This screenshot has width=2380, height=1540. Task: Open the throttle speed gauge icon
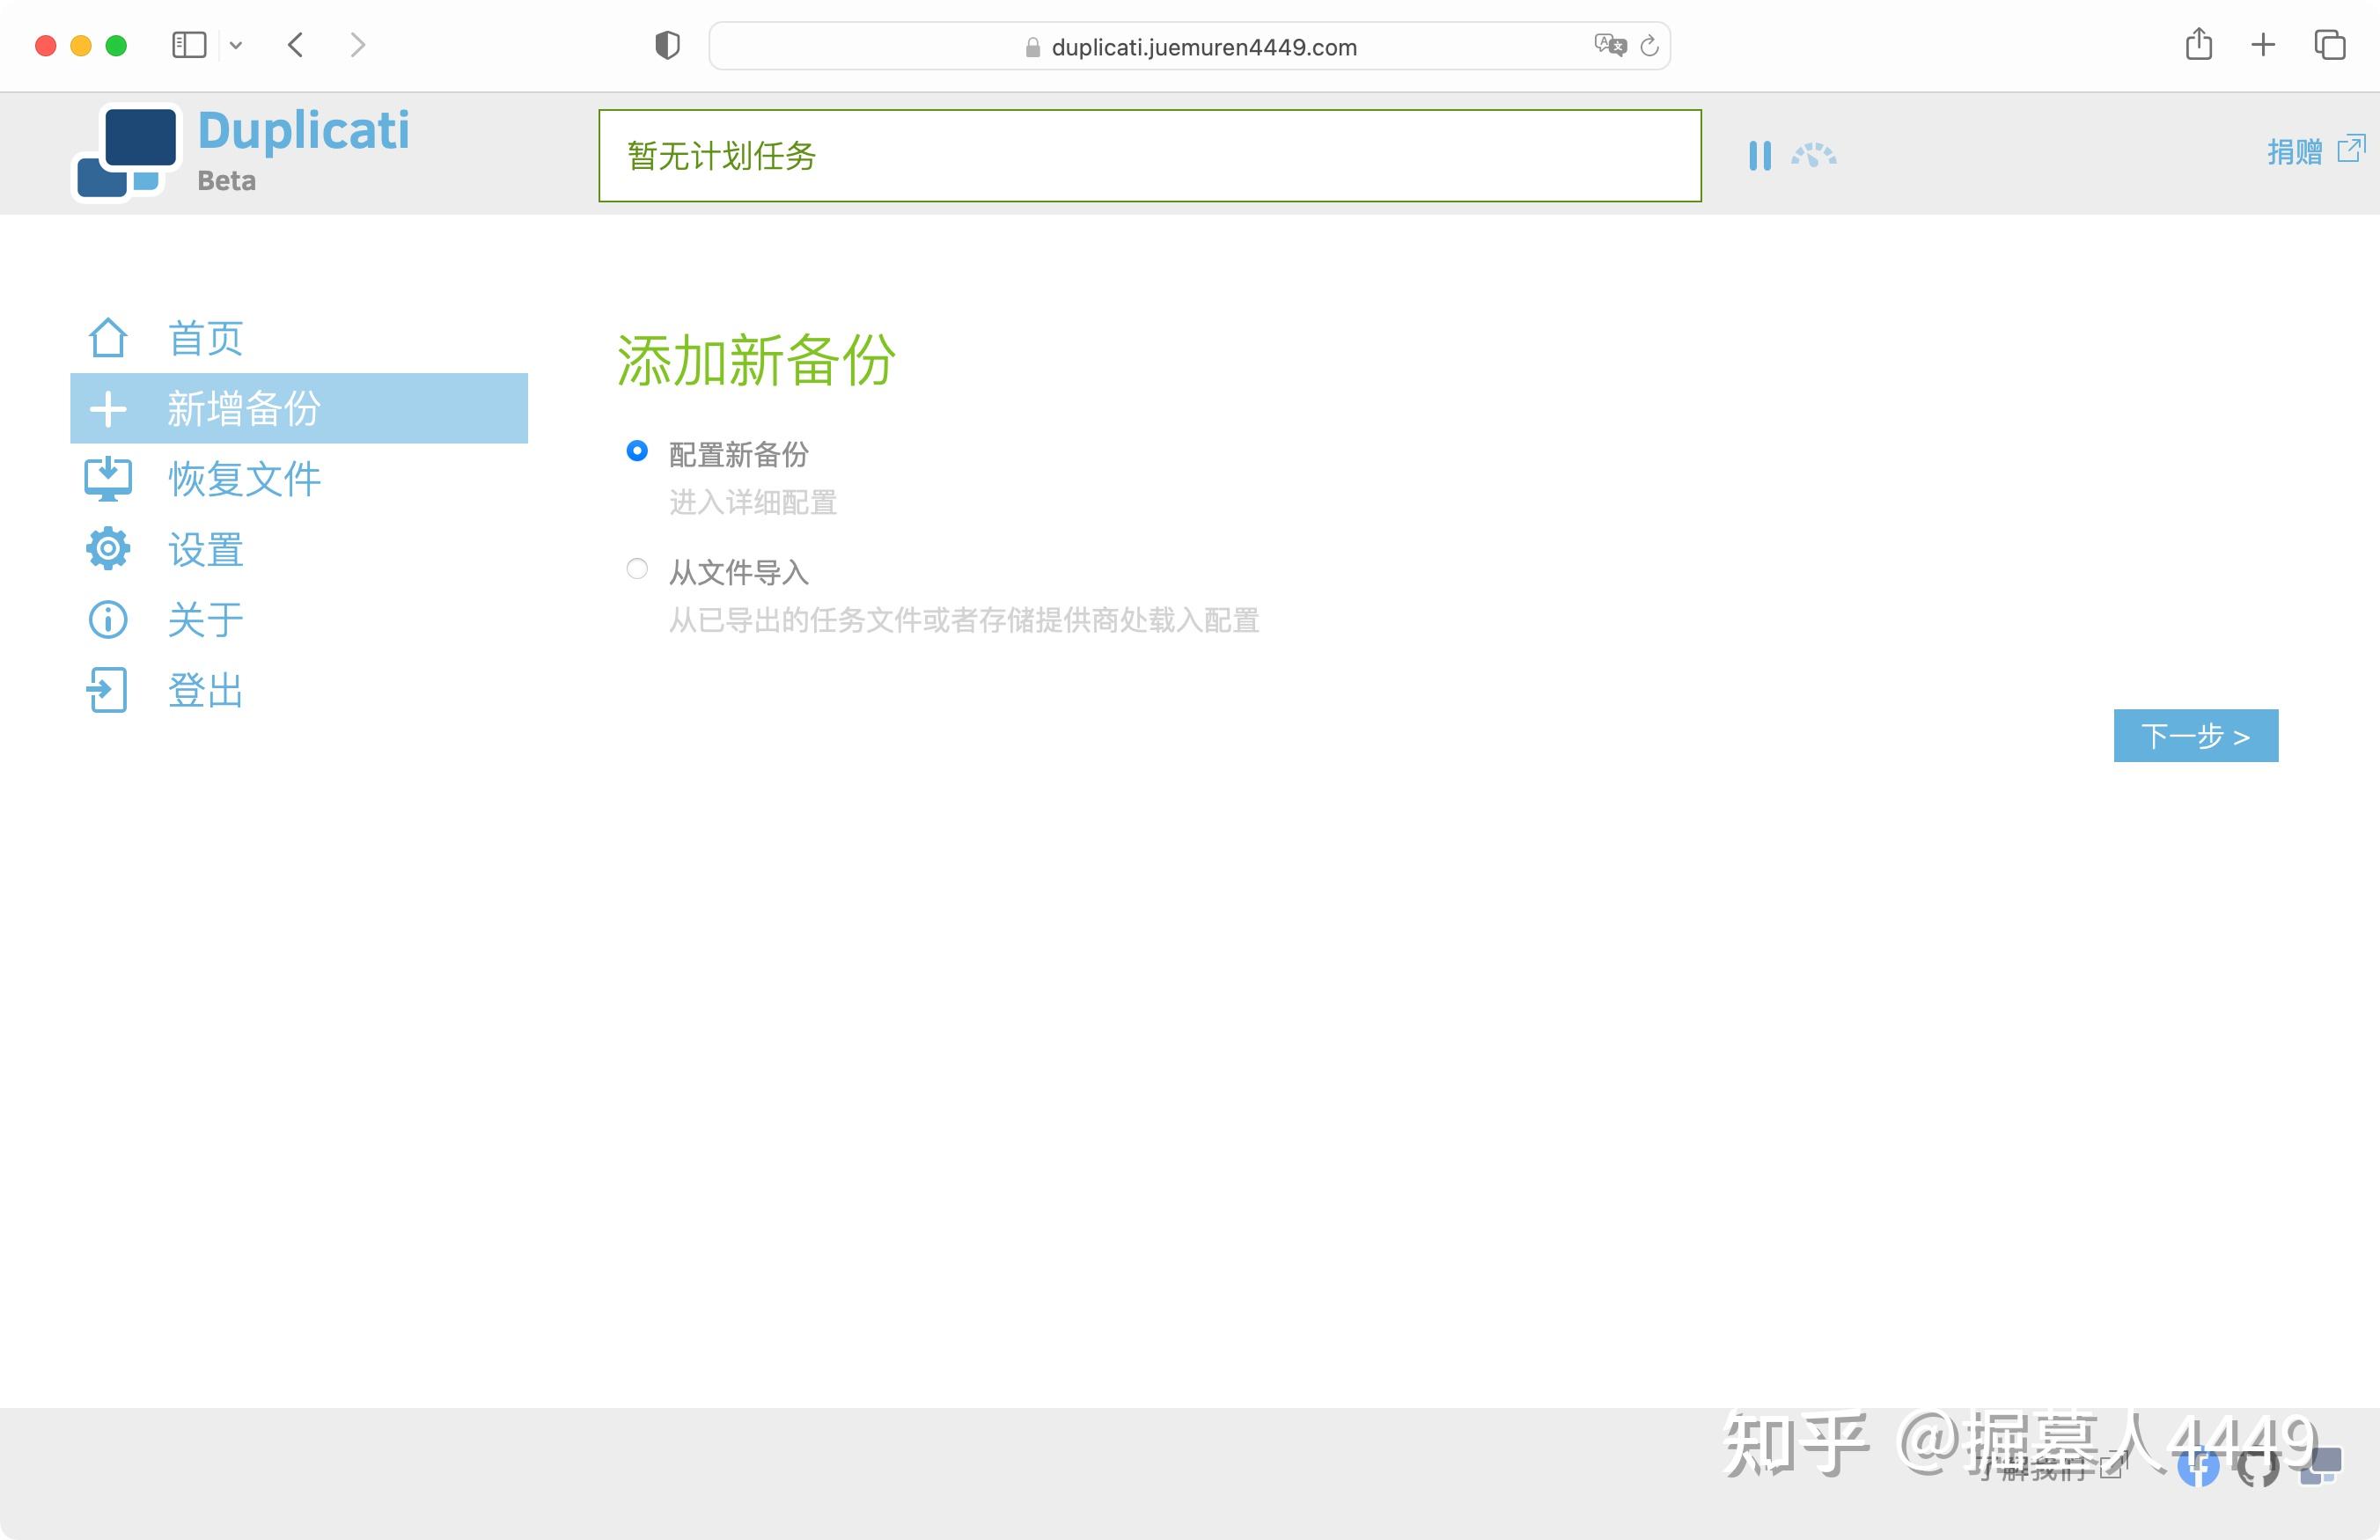click(1813, 155)
